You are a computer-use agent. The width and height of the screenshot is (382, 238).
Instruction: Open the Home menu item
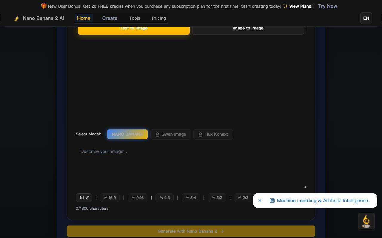click(x=84, y=18)
